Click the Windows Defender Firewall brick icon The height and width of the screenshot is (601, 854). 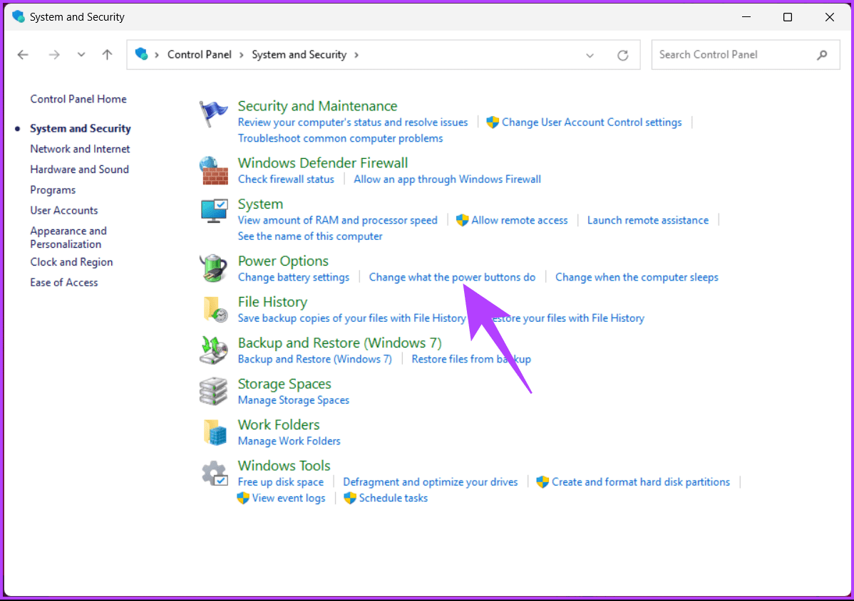click(x=214, y=171)
